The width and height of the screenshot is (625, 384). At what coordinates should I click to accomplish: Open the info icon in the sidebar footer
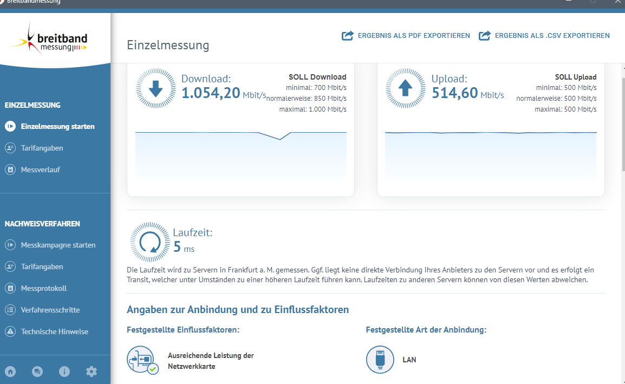(64, 372)
